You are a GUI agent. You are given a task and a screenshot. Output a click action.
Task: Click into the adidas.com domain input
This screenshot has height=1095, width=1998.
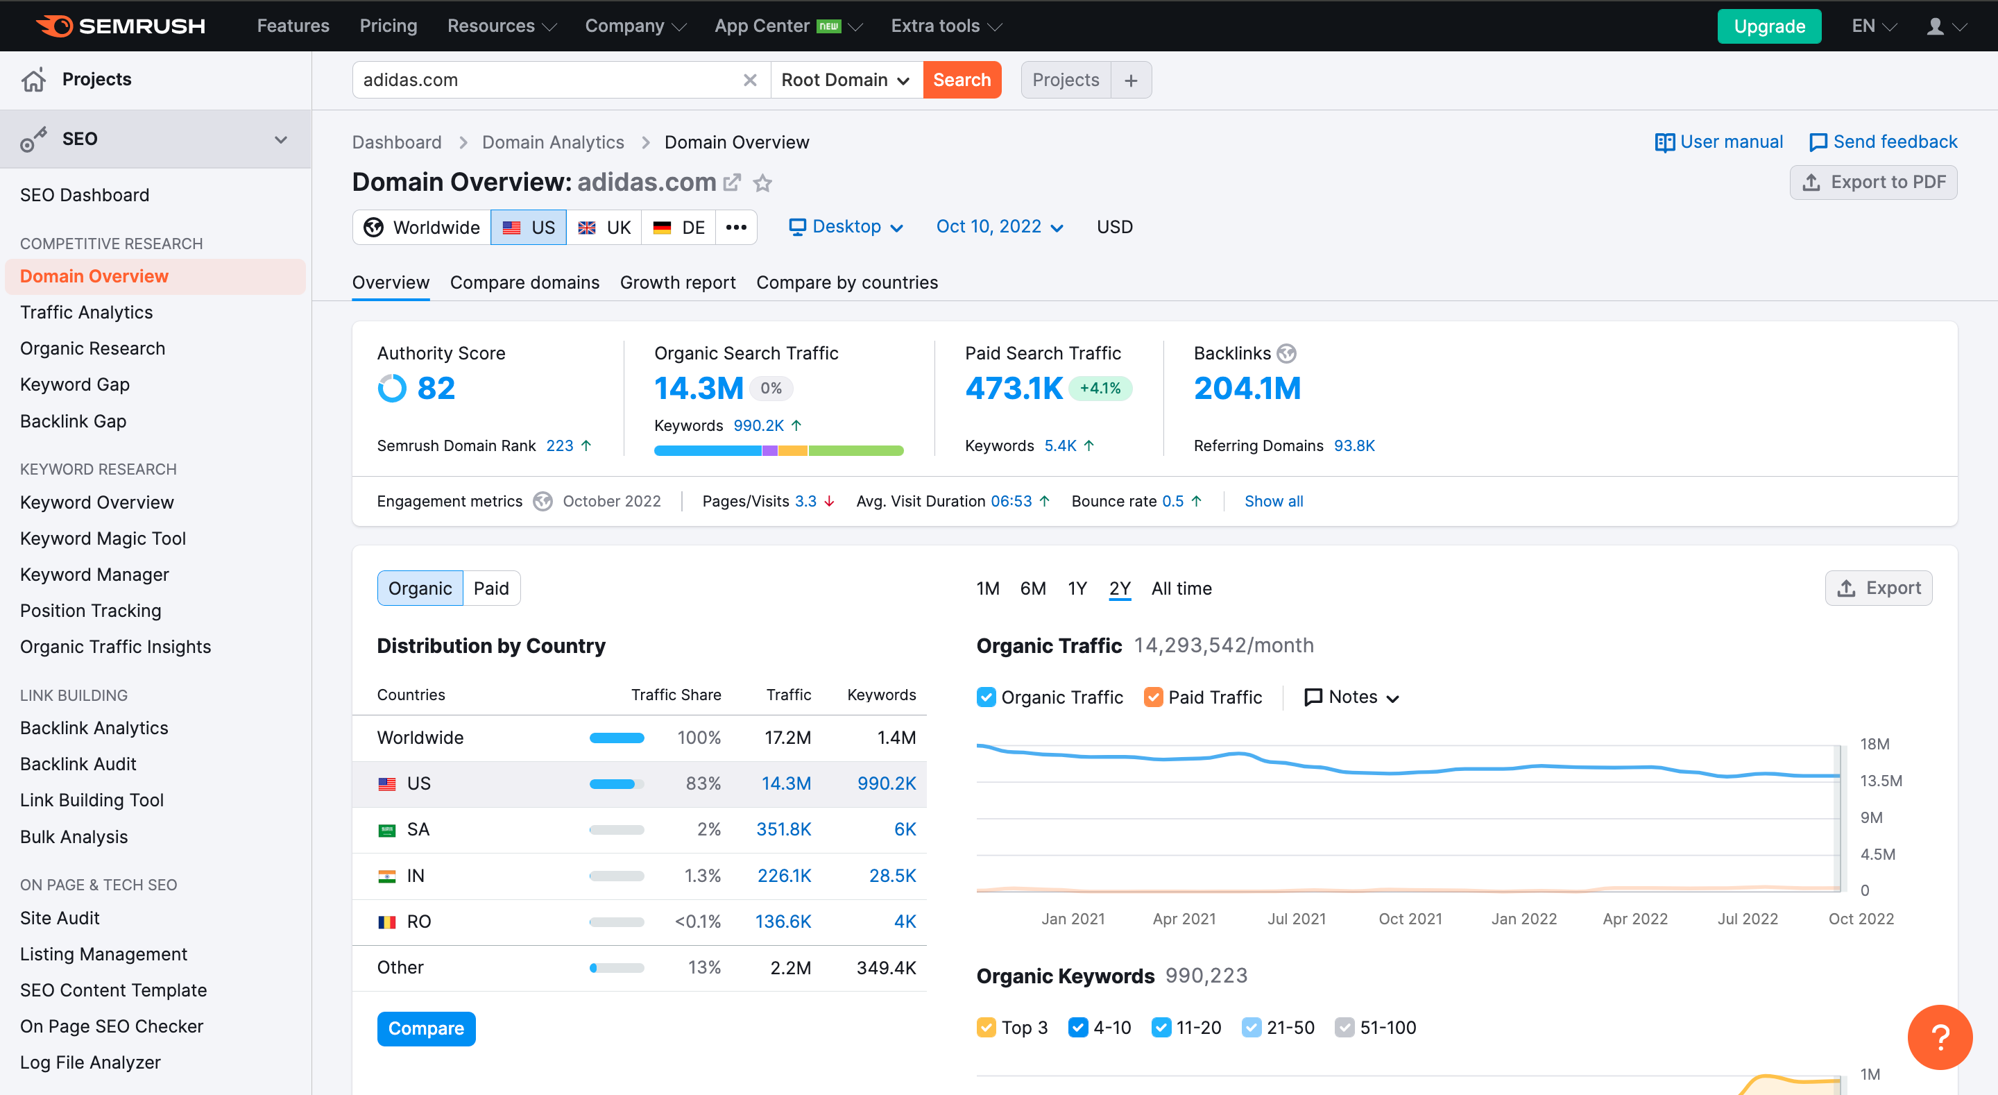(547, 80)
